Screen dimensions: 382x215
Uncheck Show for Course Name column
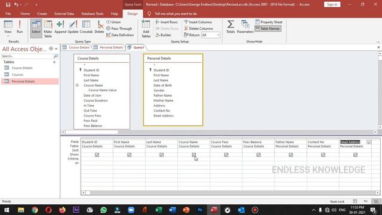[194, 155]
